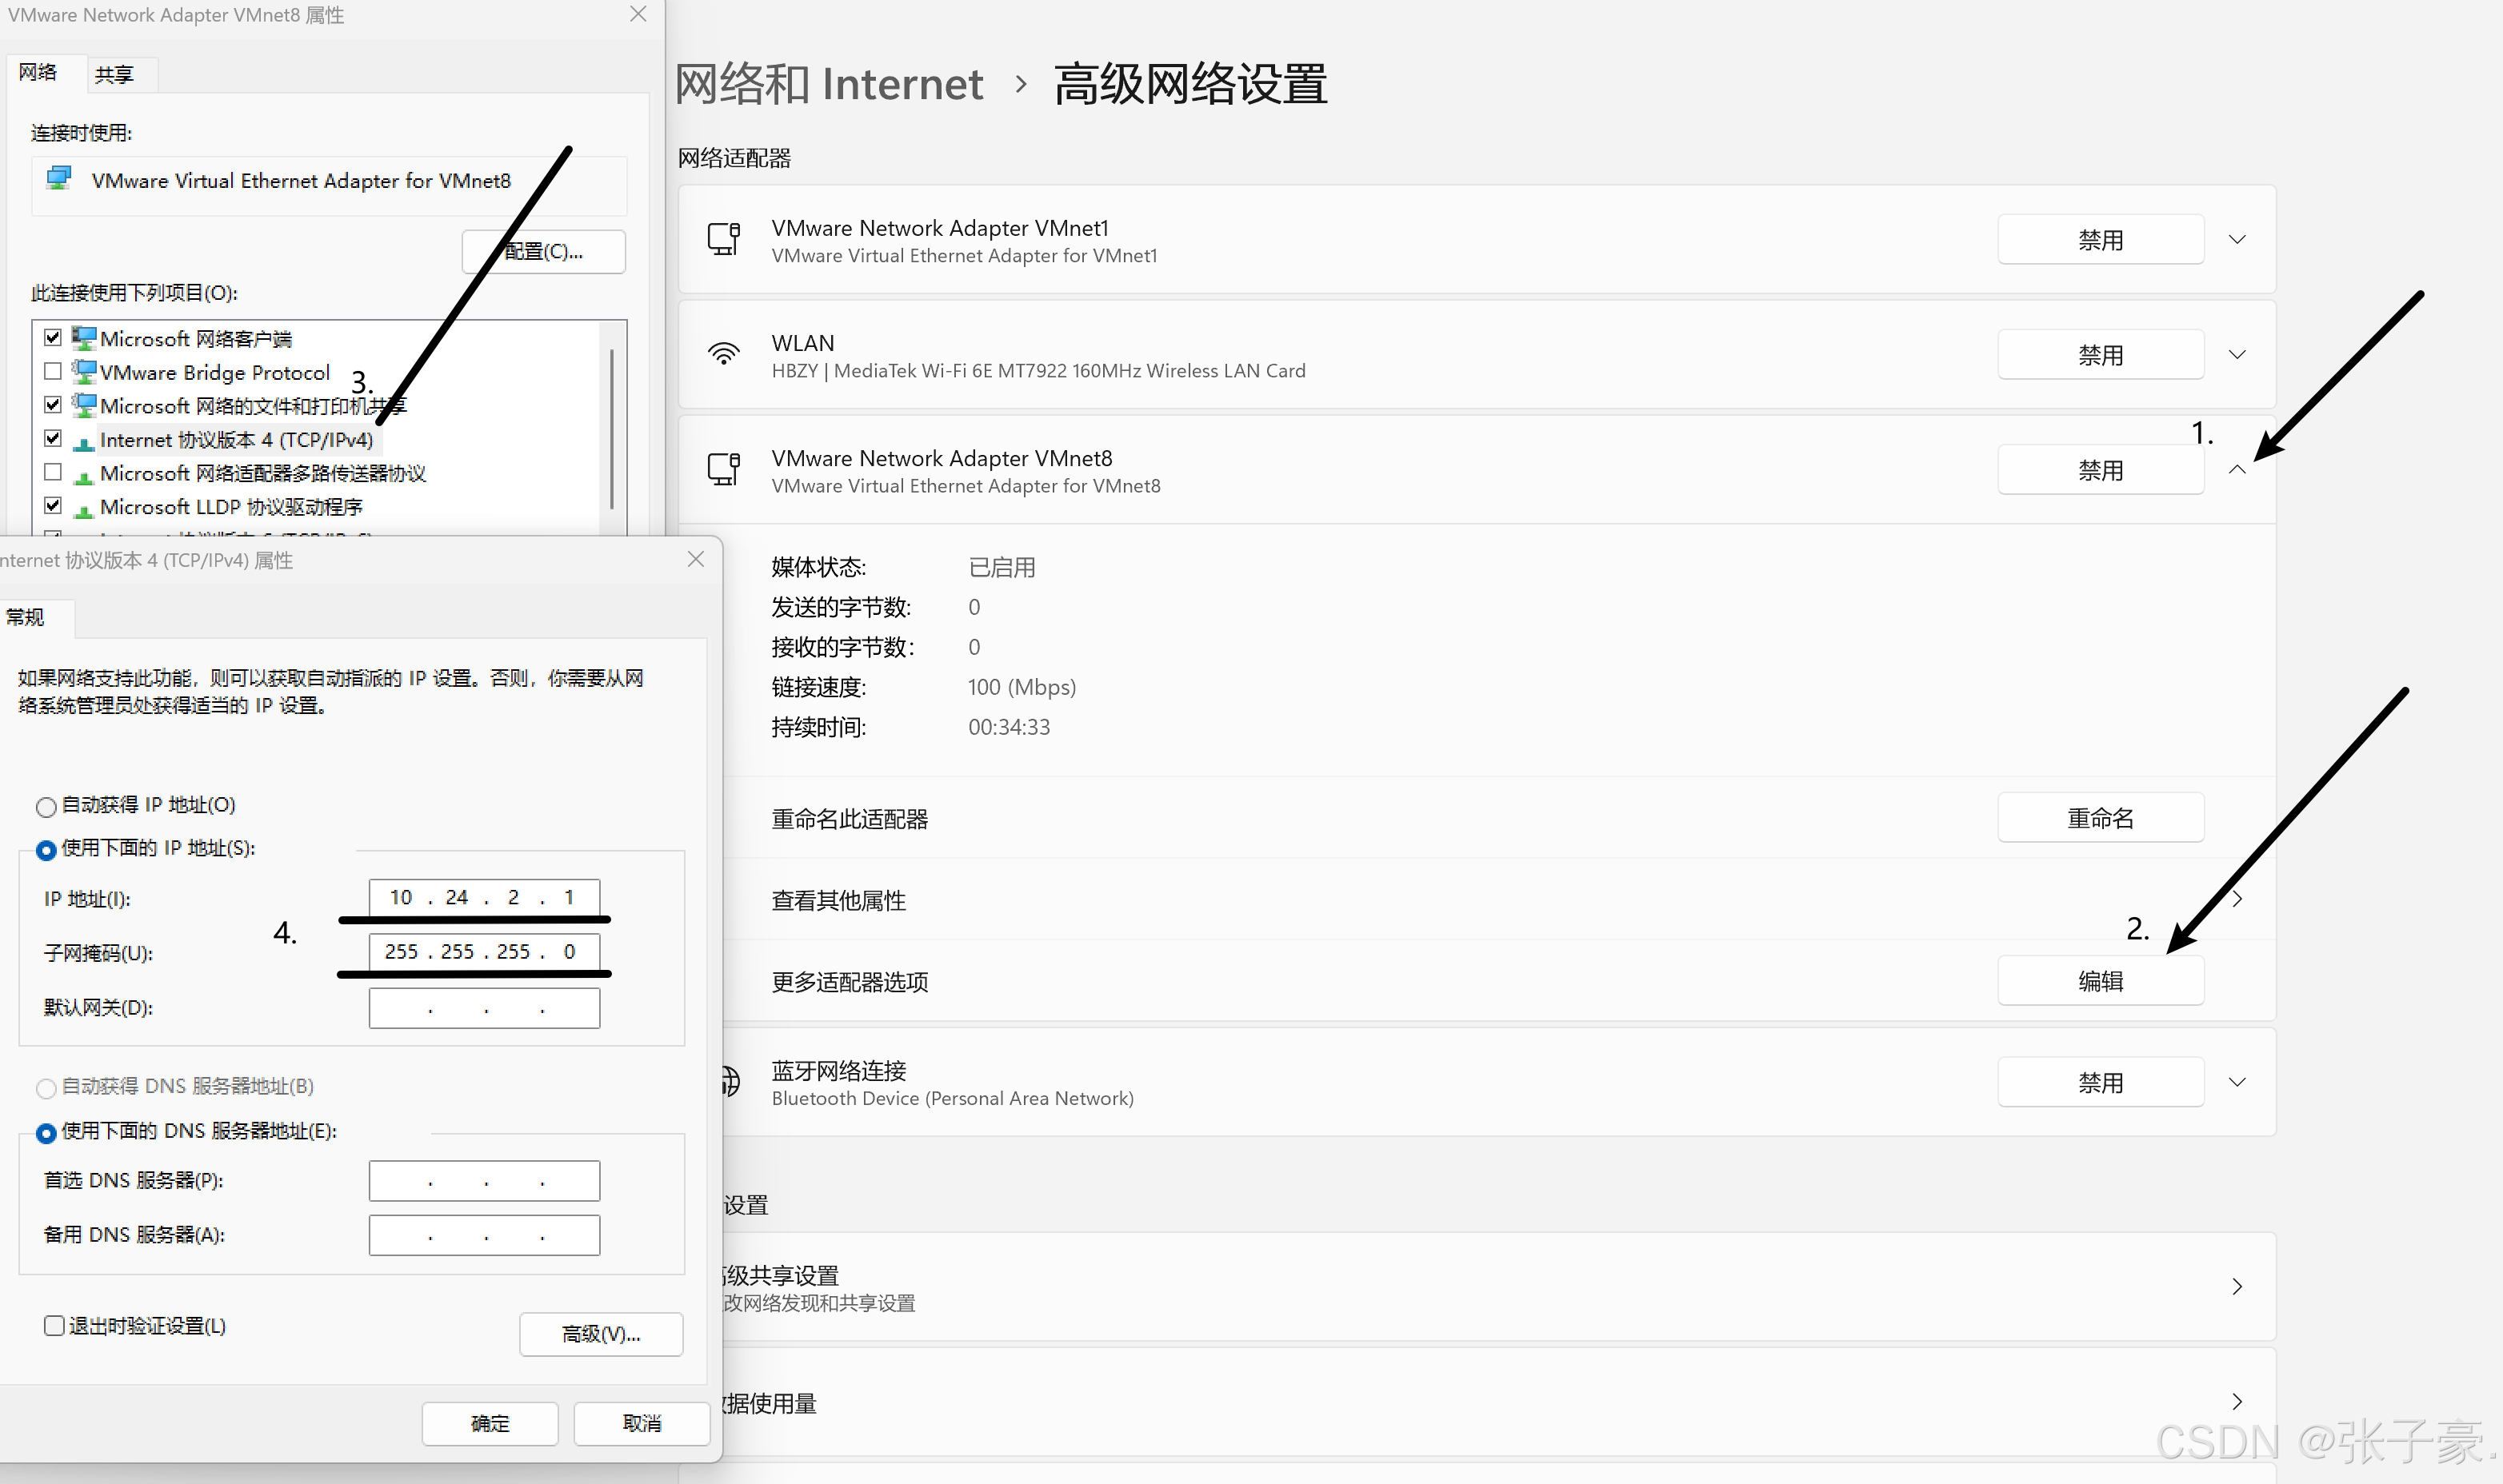This screenshot has width=2503, height=1484.
Task: Check the VMware Bridge Protocol checkbox
Action: [x=53, y=372]
